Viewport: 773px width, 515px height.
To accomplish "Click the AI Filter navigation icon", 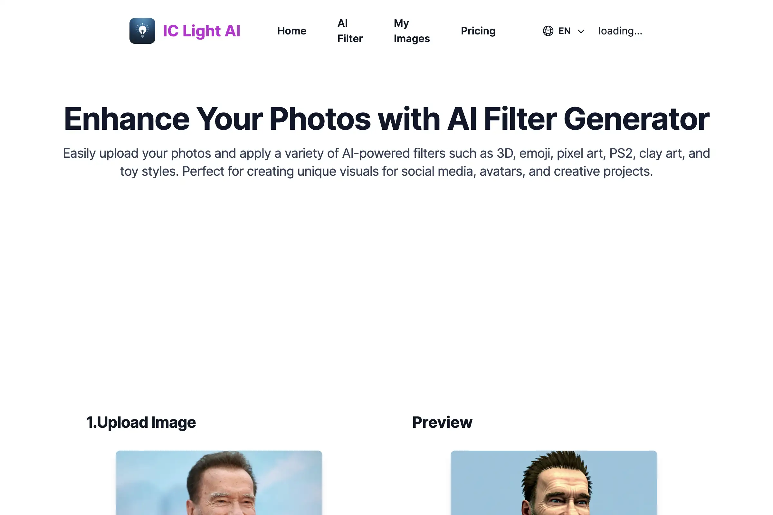I will point(350,31).
